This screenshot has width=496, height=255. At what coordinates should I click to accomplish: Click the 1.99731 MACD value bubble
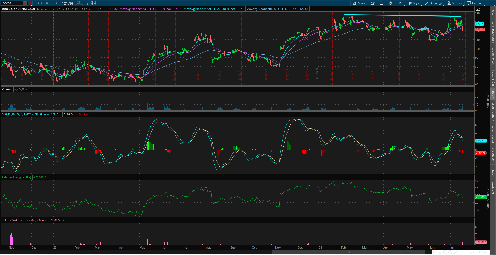coord(481,141)
